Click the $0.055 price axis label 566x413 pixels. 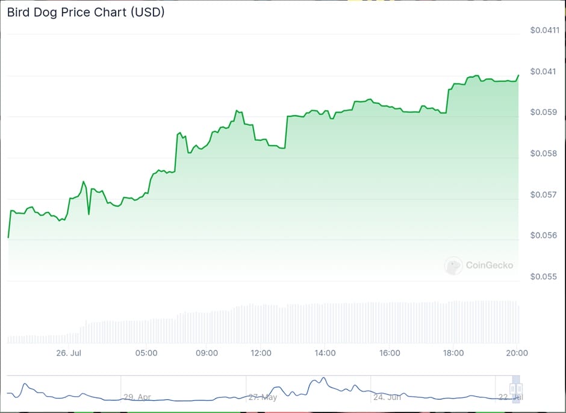click(543, 277)
